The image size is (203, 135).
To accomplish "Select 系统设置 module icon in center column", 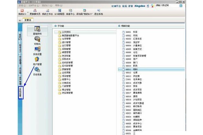I will pyautogui.click(x=37, y=51).
